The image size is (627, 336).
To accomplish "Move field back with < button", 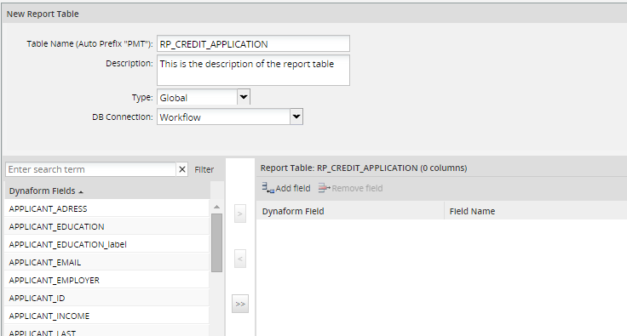I will tap(240, 259).
